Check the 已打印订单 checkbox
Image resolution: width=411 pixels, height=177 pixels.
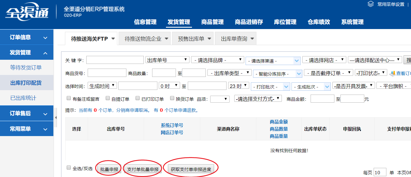pyautogui.click(x=137, y=98)
